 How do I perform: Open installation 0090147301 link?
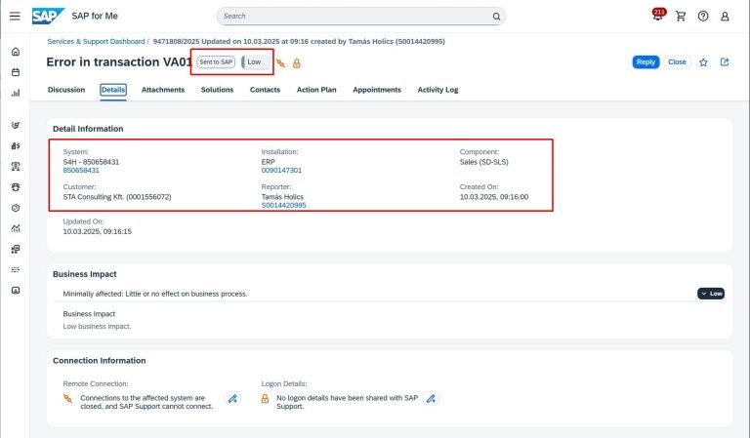point(281,171)
